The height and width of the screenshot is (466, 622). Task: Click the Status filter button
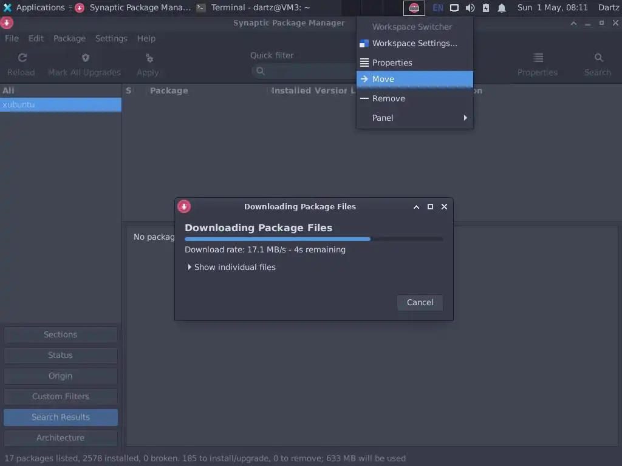[60, 355]
